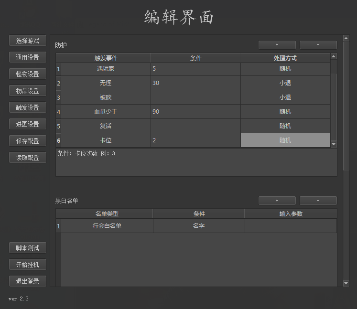This screenshot has width=357, height=309.
Task: Select row header 6 in 防护 table
Action: click(58, 140)
